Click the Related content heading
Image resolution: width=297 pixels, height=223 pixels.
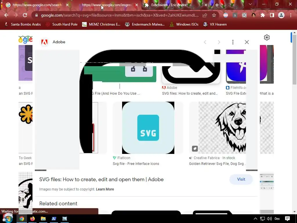58,204
